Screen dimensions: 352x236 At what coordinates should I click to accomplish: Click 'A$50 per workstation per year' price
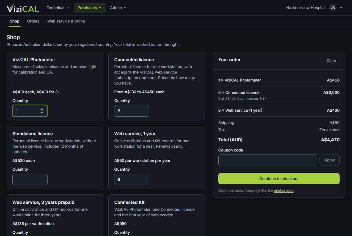pyautogui.click(x=142, y=161)
